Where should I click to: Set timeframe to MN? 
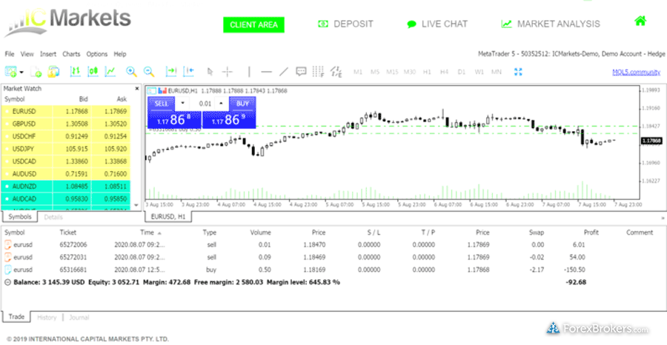(x=497, y=72)
